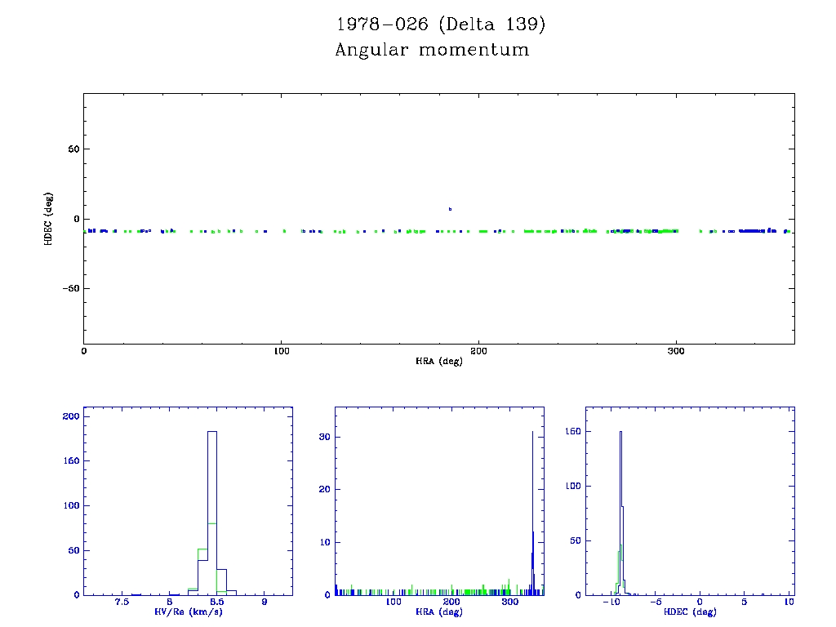The image size is (836, 627).
Task: Click the "50" y-axis tick of the top scatter plot
Action: pyautogui.click(x=73, y=149)
